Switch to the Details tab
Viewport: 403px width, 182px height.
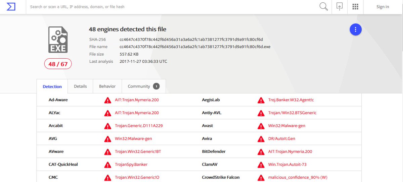click(x=80, y=86)
